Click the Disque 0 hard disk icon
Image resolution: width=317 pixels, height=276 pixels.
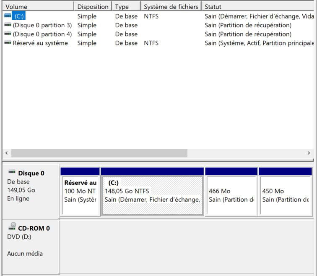pos(12,172)
